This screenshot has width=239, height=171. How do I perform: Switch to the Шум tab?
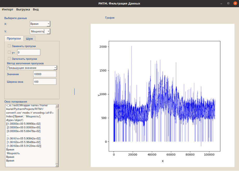[x=29, y=39]
